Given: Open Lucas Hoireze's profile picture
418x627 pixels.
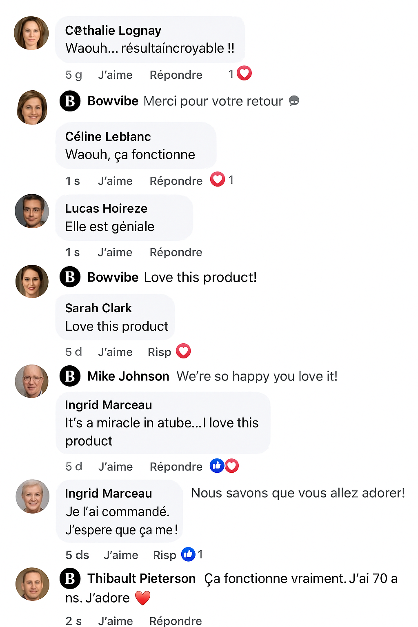Looking at the screenshot, I should tap(32, 211).
